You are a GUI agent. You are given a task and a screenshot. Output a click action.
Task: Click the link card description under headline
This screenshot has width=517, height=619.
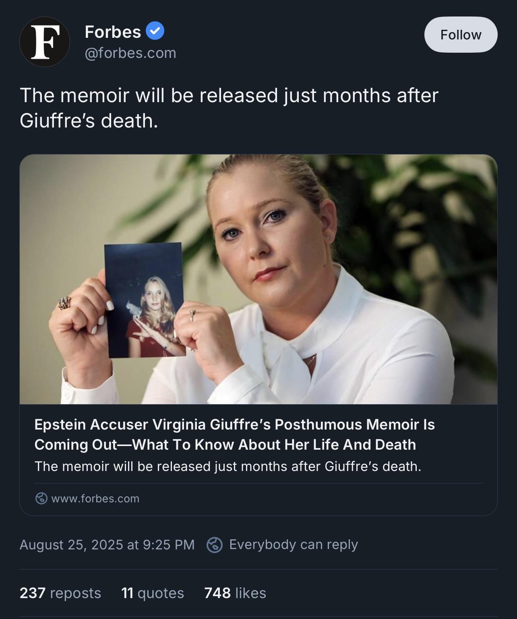[x=228, y=467]
